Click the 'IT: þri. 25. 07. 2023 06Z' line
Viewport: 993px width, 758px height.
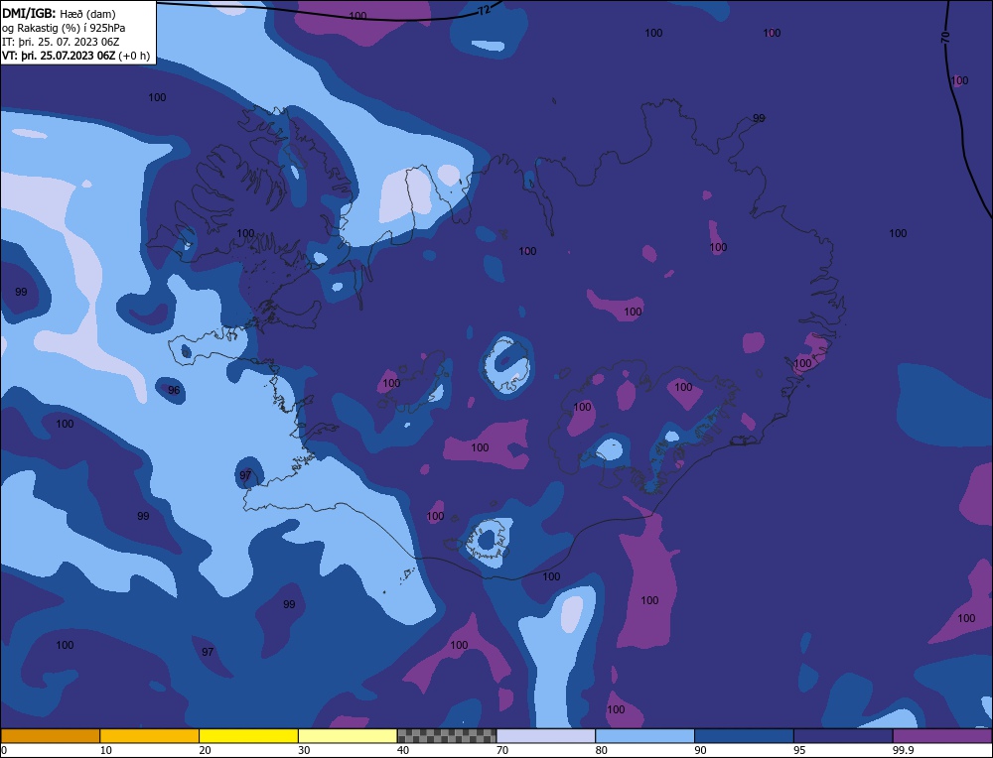coord(61,42)
